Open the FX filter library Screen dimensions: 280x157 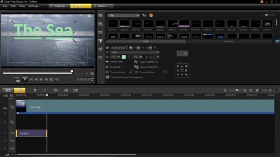(101, 58)
